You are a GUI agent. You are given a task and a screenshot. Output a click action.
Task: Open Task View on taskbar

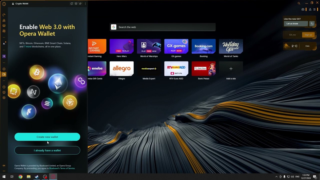click(x=12, y=177)
